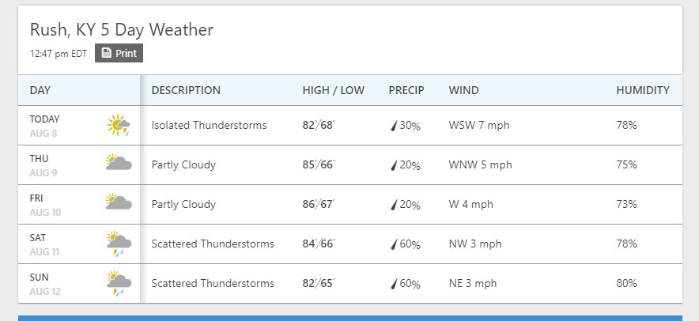Click the raindrop icon in Saturday's precip
699x321 pixels.
(394, 244)
